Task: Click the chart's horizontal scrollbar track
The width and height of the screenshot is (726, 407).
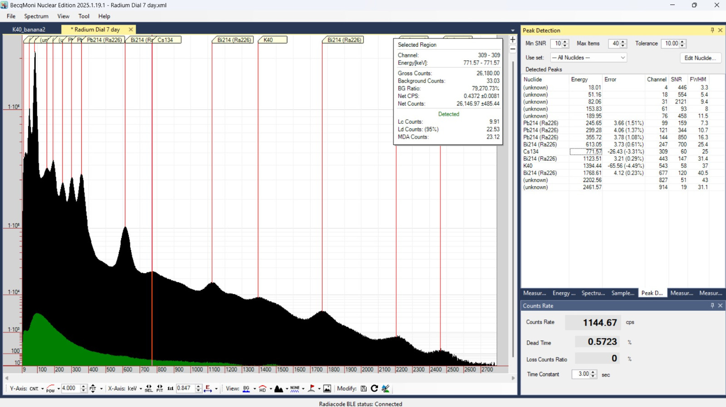Action: click(260, 378)
